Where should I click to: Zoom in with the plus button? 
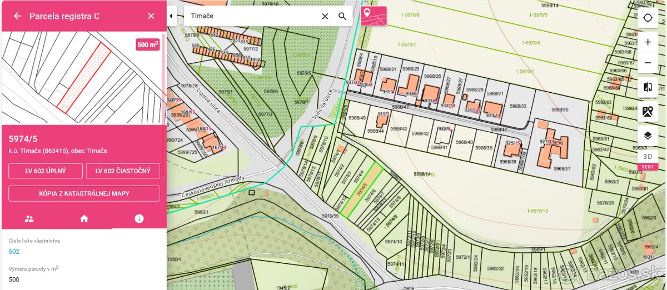[x=648, y=42]
